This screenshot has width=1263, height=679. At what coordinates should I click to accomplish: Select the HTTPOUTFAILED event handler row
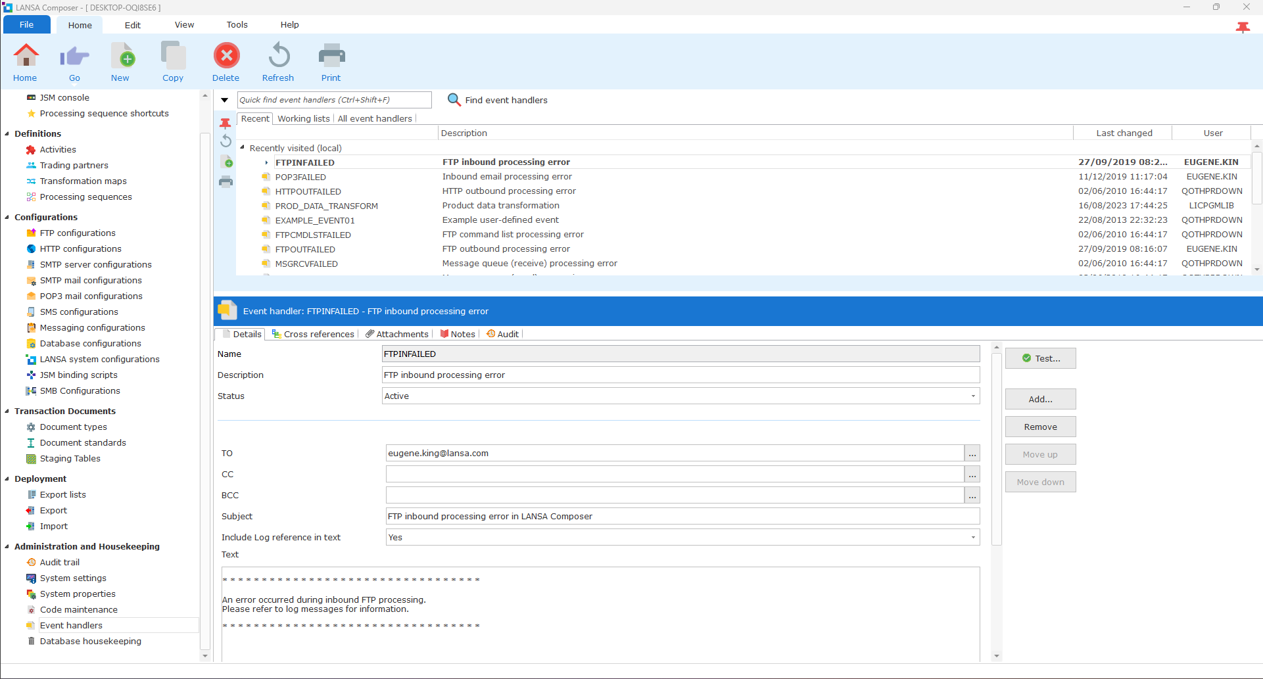point(742,191)
